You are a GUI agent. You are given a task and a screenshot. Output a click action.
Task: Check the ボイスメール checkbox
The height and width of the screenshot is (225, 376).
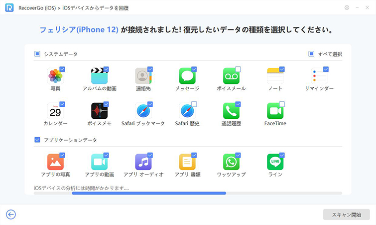point(238,69)
